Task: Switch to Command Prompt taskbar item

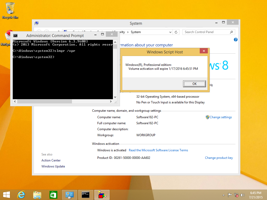Action: [86, 195]
